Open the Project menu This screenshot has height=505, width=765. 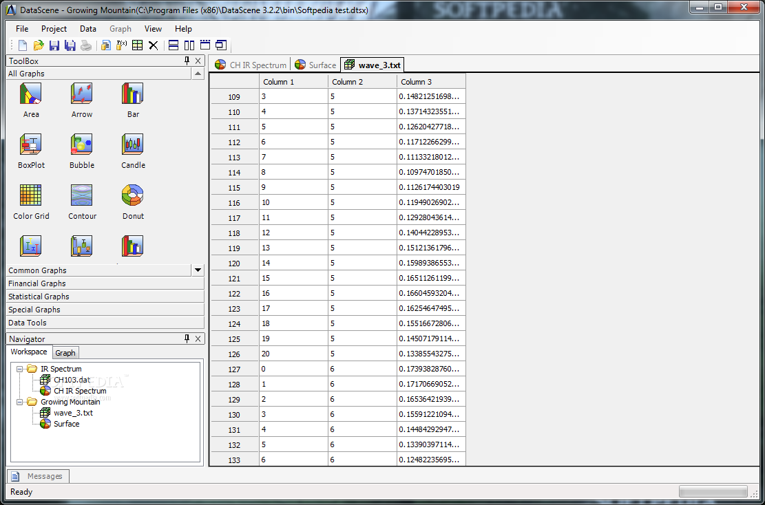tap(54, 29)
